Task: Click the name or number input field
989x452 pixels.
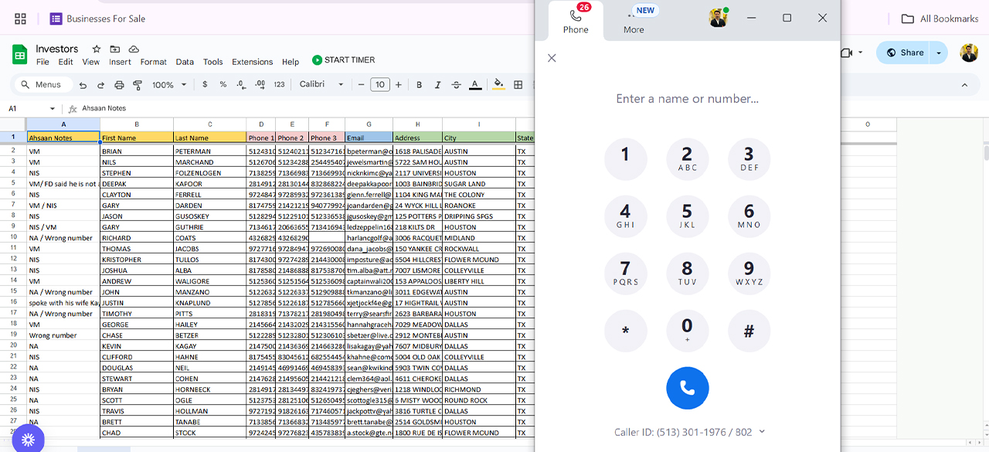Action: pos(687,99)
